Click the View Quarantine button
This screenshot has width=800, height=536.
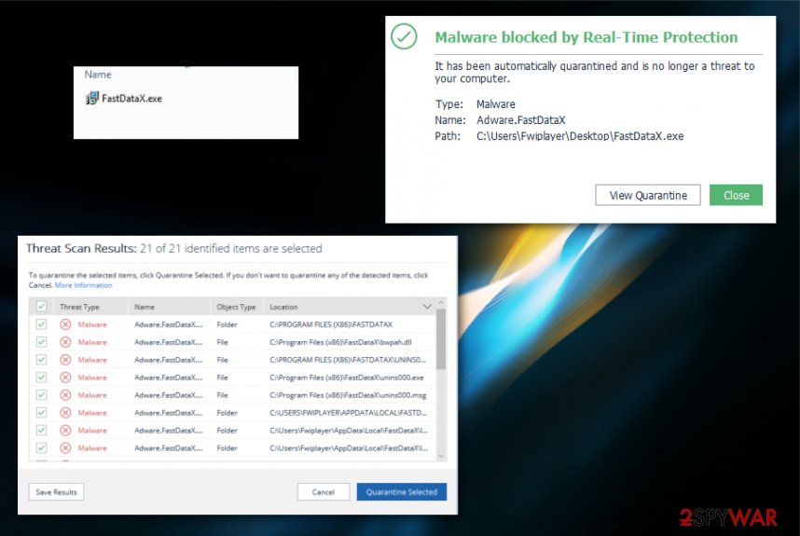[648, 196]
